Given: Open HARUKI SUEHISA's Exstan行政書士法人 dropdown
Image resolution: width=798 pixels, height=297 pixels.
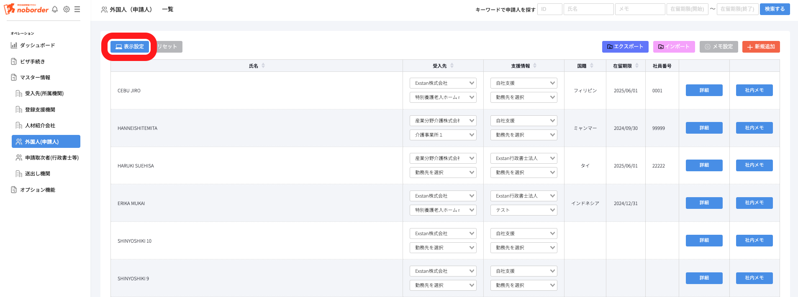Looking at the screenshot, I should (523, 158).
